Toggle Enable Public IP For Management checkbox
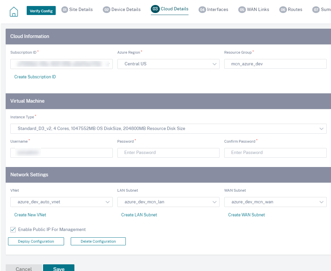 coord(13,230)
